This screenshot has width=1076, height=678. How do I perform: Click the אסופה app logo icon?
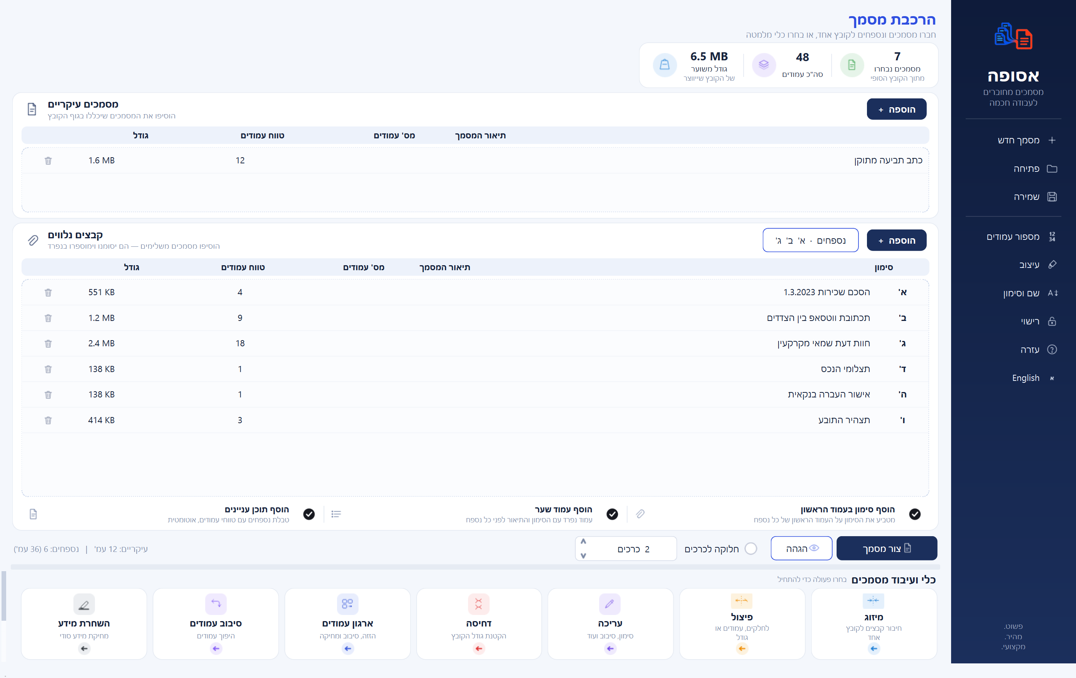pos(1013,36)
